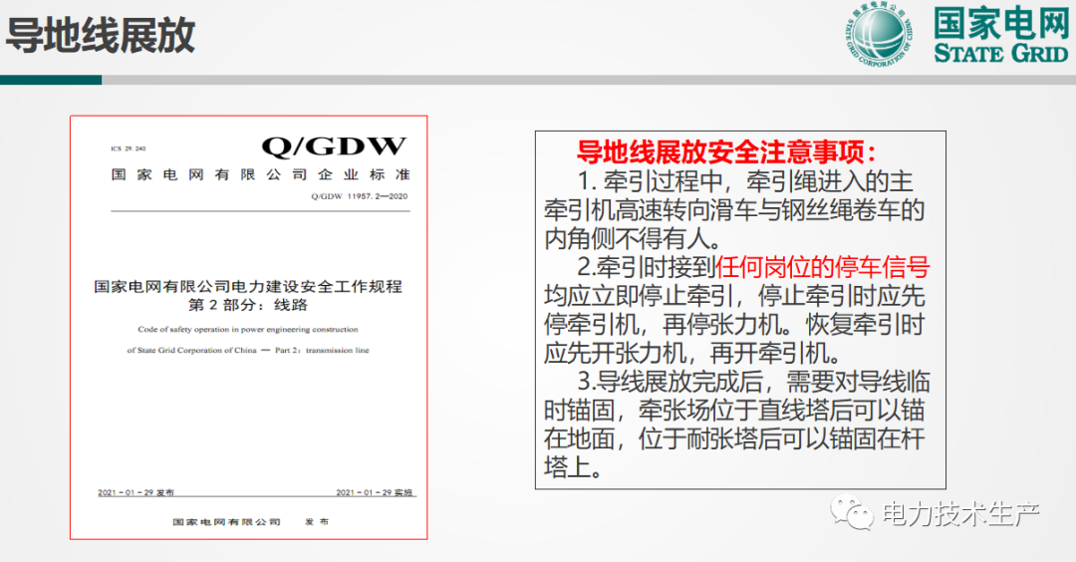The width and height of the screenshot is (1076, 562).
Task: Click the State Grid globe logo
Action: 879,34
